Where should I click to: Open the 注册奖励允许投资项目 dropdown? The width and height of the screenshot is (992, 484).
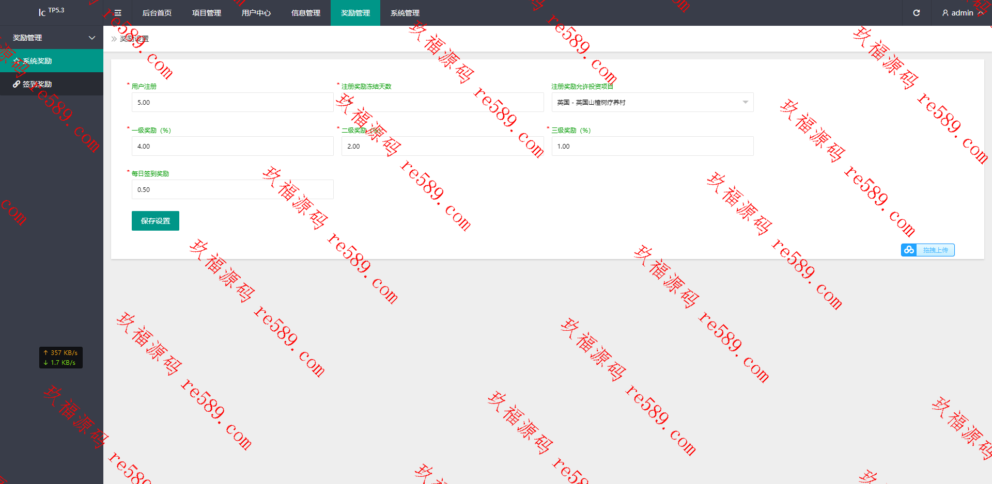point(653,102)
